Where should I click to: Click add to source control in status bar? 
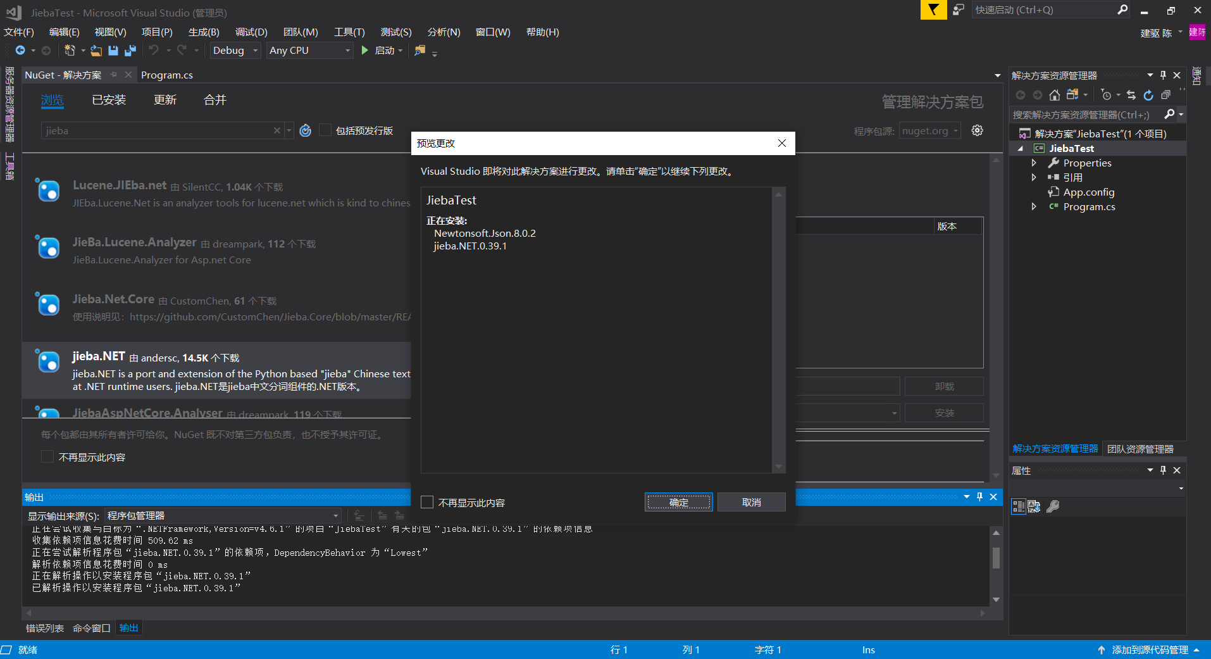[1149, 650]
